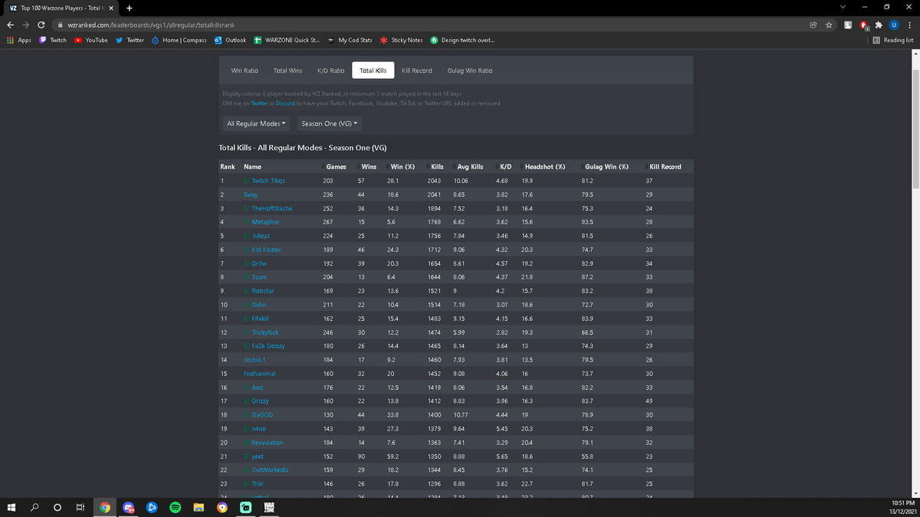Open Design twitch overl... bookmark
Viewport: 920px width, 517px height.
[x=462, y=40]
